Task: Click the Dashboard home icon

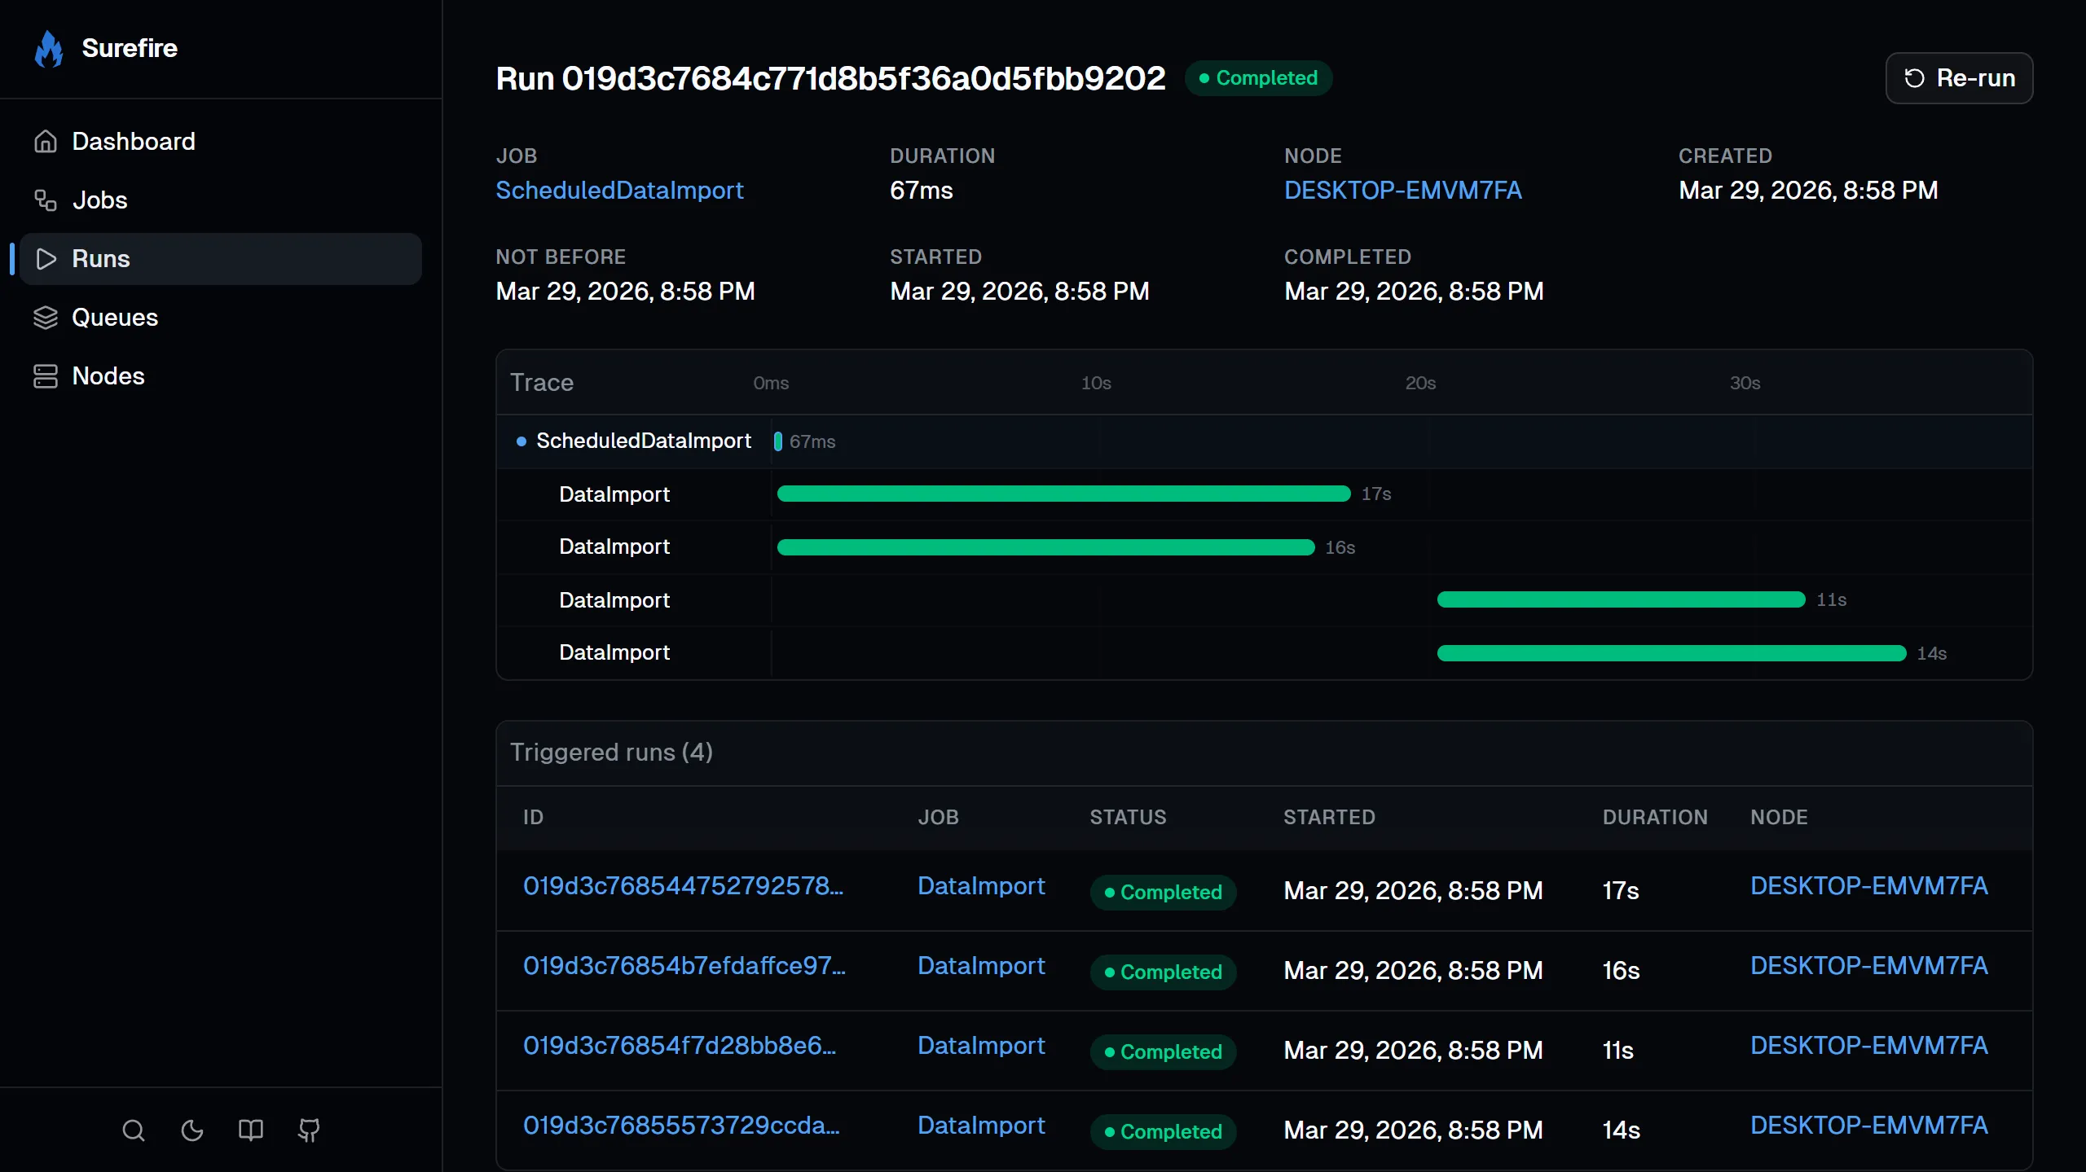Action: [x=46, y=142]
